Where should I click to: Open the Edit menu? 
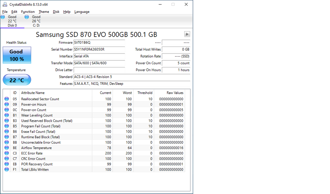[x=14, y=12]
